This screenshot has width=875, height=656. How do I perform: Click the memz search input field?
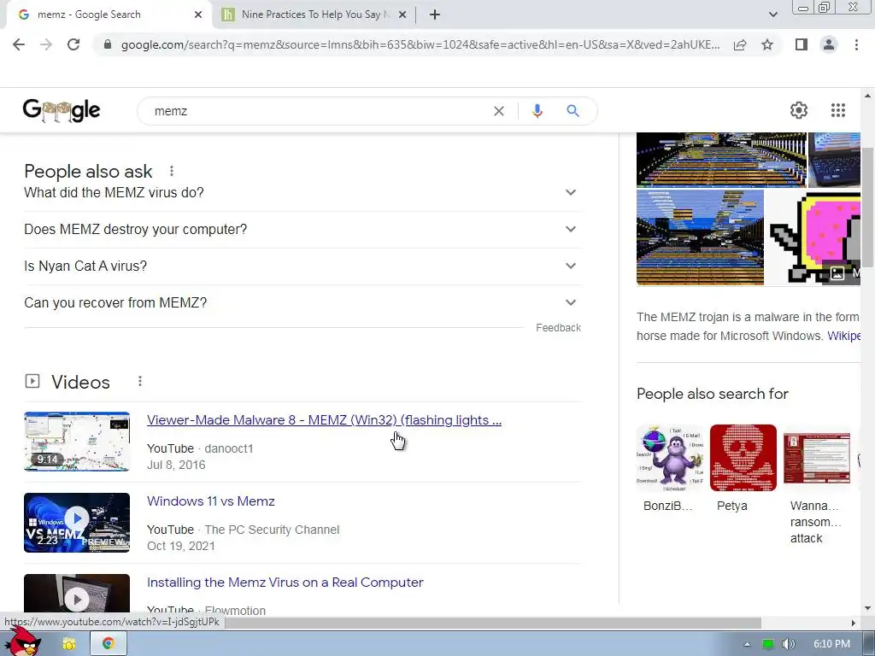[318, 111]
